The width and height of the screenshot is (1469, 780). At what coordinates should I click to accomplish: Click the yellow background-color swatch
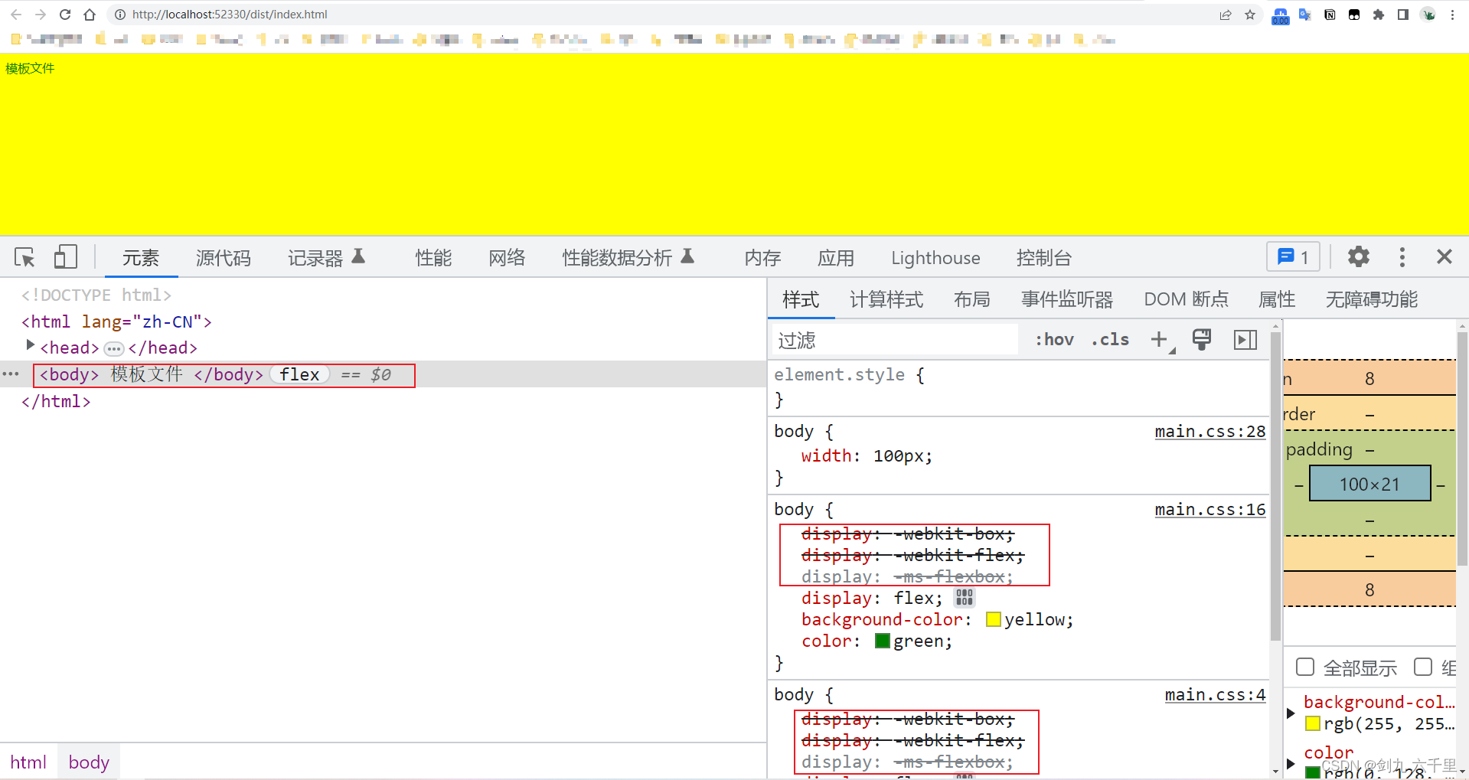pyautogui.click(x=994, y=619)
